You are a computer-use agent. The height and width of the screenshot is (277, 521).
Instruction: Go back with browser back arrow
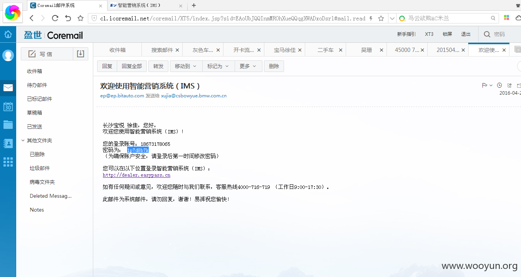[x=32, y=18]
